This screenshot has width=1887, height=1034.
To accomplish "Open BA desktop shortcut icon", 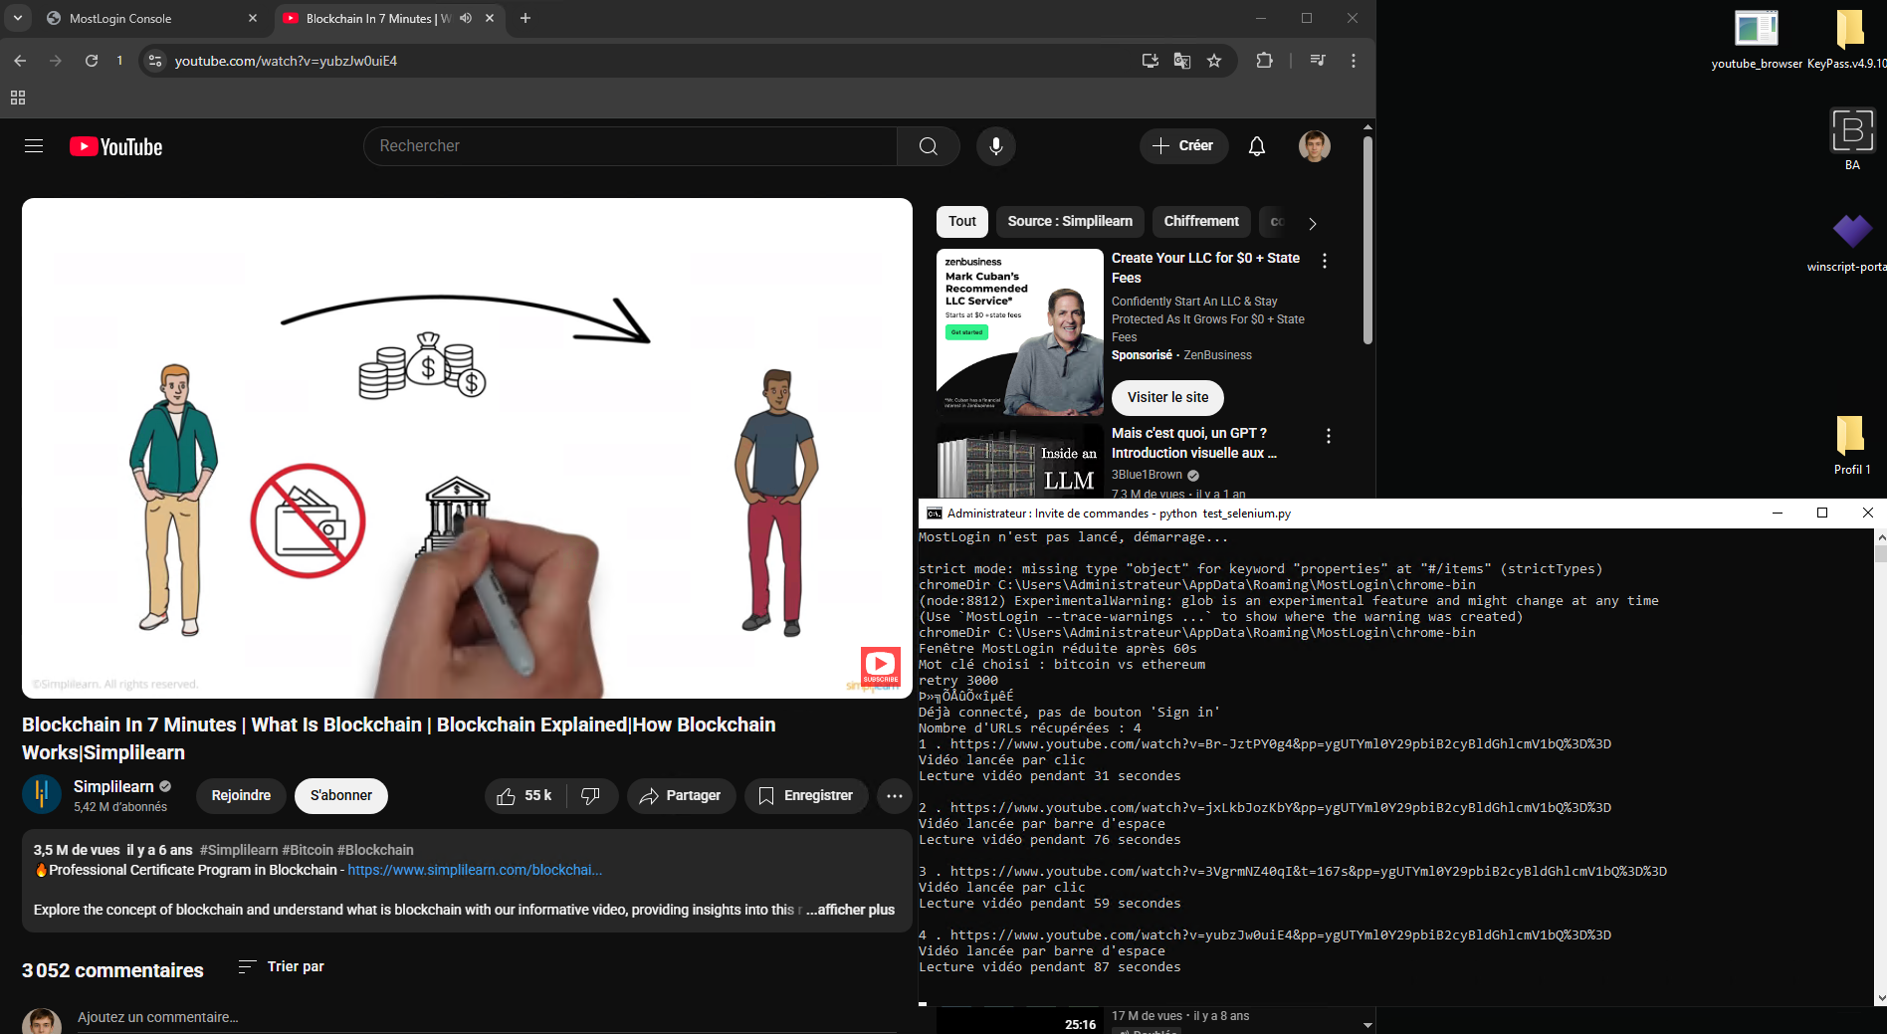I will point(1852,139).
